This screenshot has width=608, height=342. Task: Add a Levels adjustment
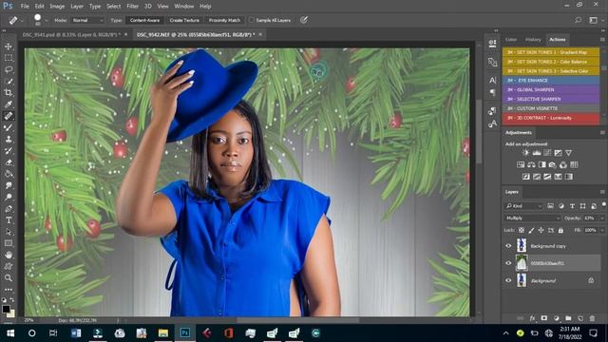click(537, 153)
